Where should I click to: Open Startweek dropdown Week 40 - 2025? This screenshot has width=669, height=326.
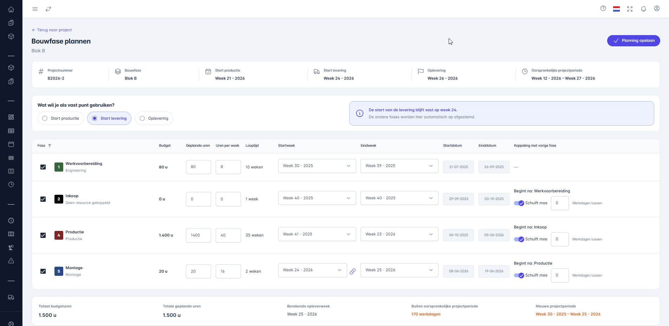pyautogui.click(x=317, y=198)
